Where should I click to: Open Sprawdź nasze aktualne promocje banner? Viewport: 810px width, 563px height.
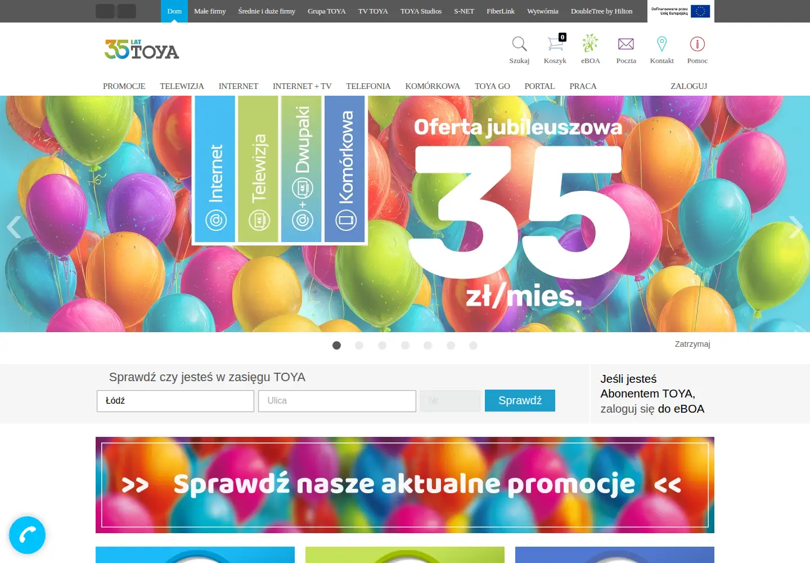click(x=405, y=485)
